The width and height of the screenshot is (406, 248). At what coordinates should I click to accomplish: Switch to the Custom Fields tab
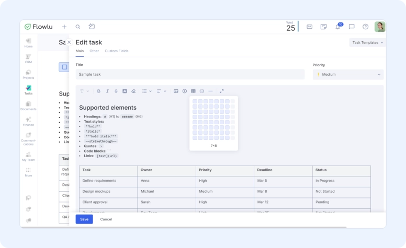coord(116,51)
